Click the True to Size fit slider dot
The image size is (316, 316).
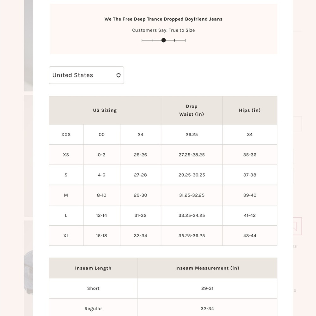coord(164,40)
